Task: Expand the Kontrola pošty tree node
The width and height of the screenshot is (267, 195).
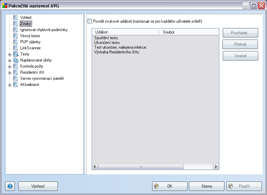Action: point(10,67)
